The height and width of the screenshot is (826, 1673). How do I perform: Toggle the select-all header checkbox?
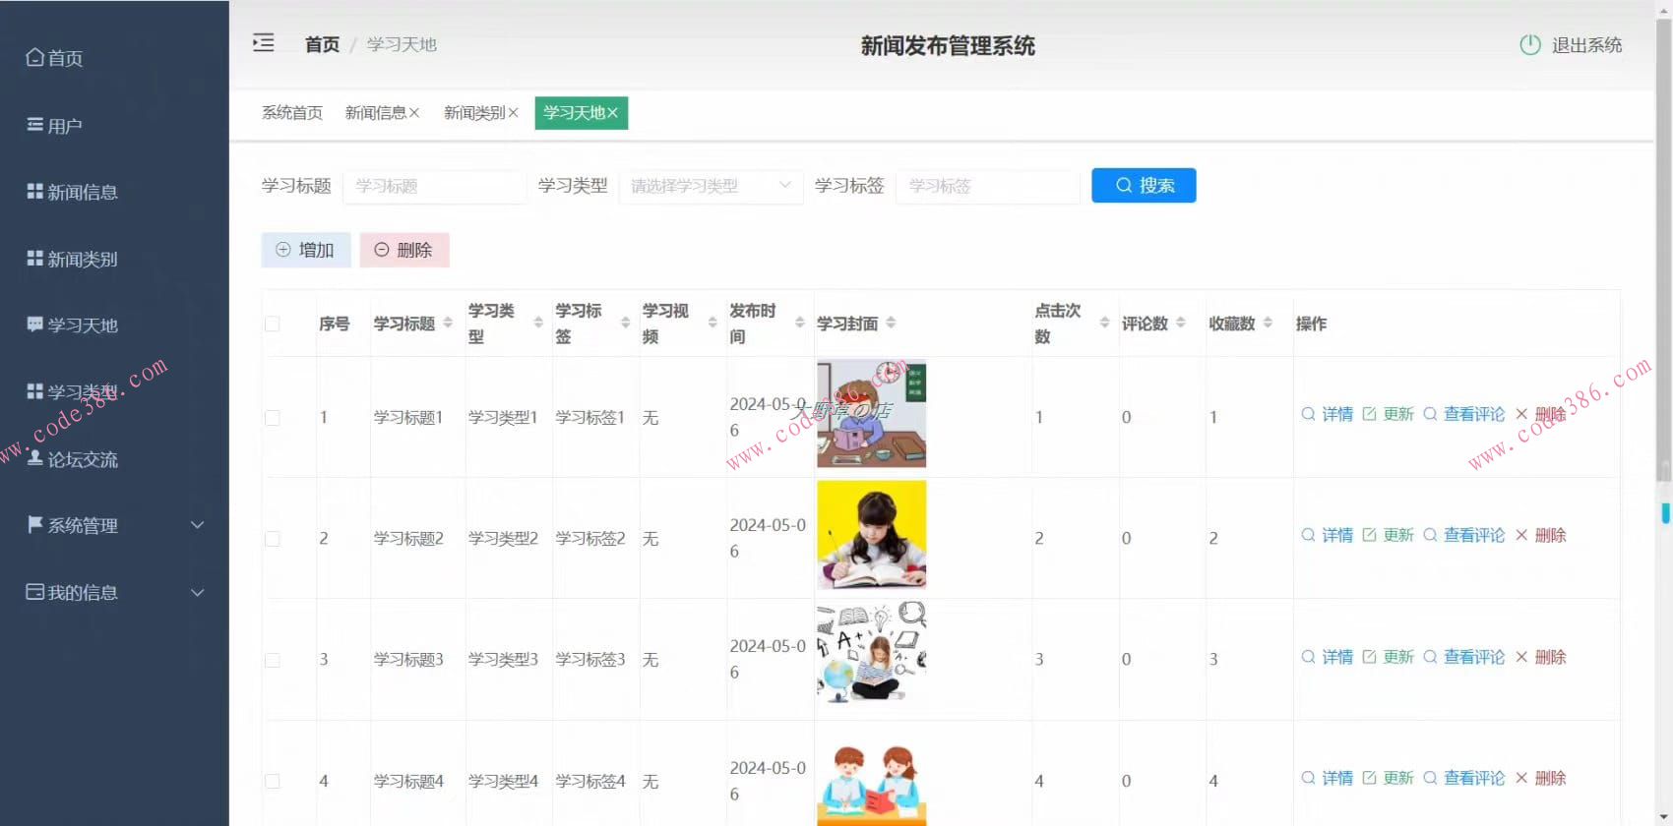point(273,324)
